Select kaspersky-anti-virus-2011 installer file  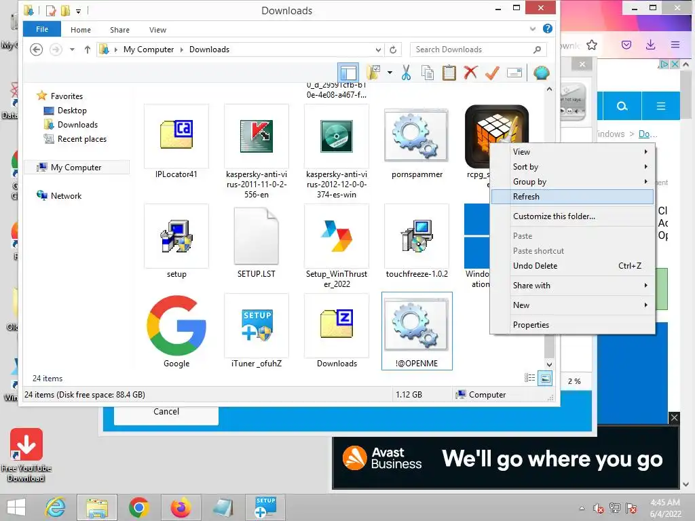256,152
